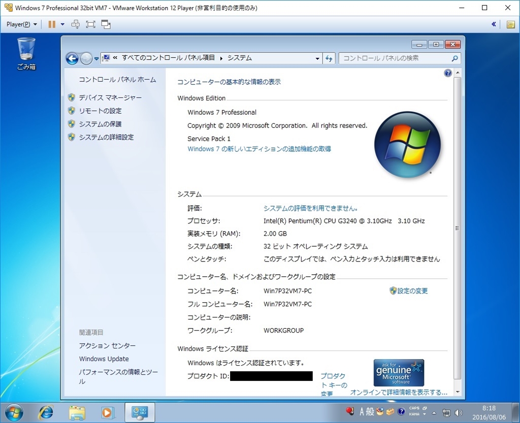Click the computer name text Win7P32VM7-PC
The height and width of the screenshot is (423, 520).
point(287,291)
